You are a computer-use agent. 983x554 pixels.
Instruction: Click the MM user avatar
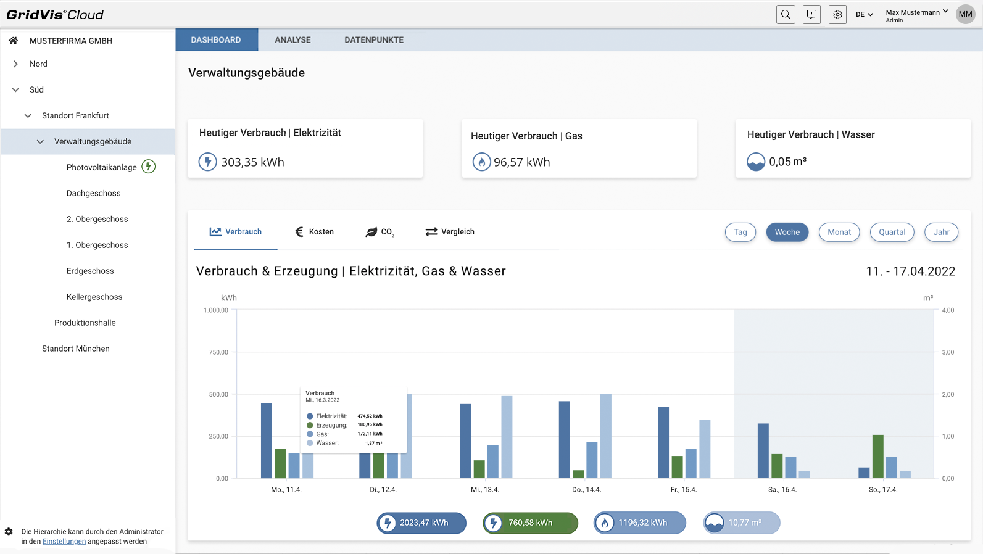[x=965, y=14]
